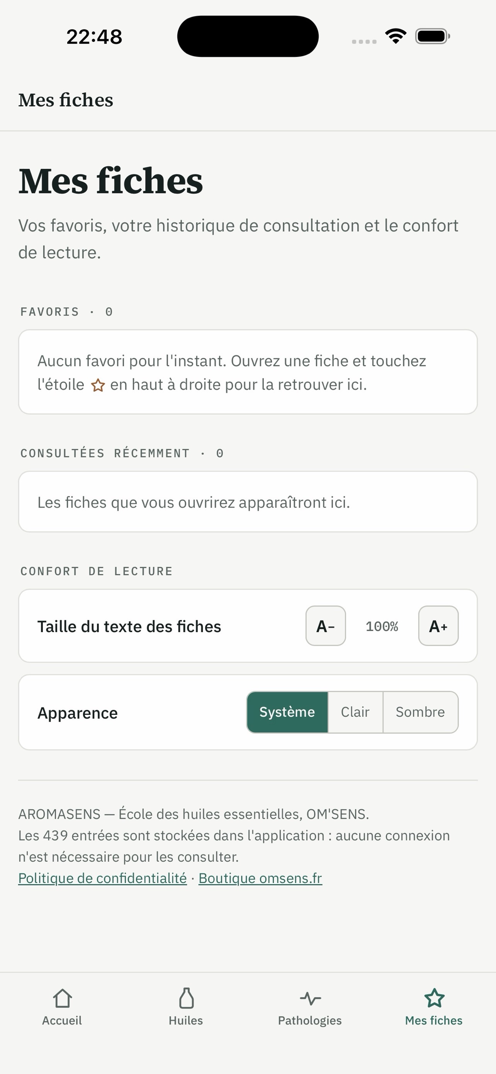The width and height of the screenshot is (496, 1074).
Task: Tap the empty favorites card
Action: (248, 372)
